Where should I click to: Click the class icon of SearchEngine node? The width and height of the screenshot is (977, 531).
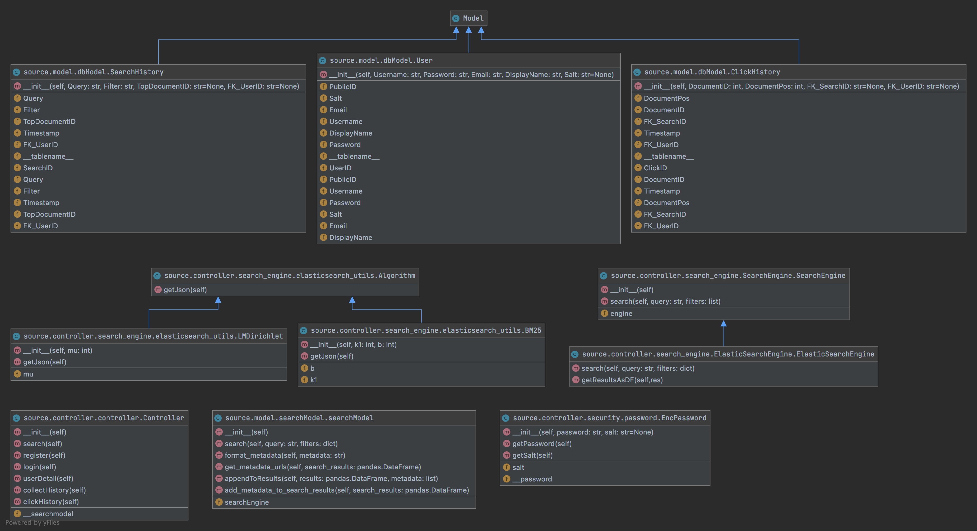[604, 276]
